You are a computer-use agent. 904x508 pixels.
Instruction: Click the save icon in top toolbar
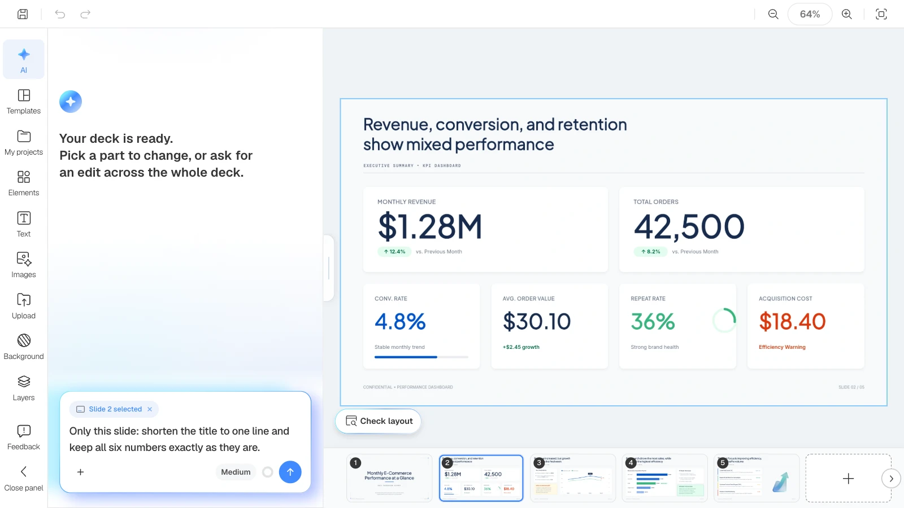point(23,14)
